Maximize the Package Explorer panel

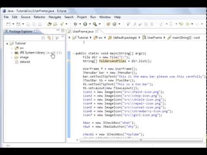(x=63, y=31)
